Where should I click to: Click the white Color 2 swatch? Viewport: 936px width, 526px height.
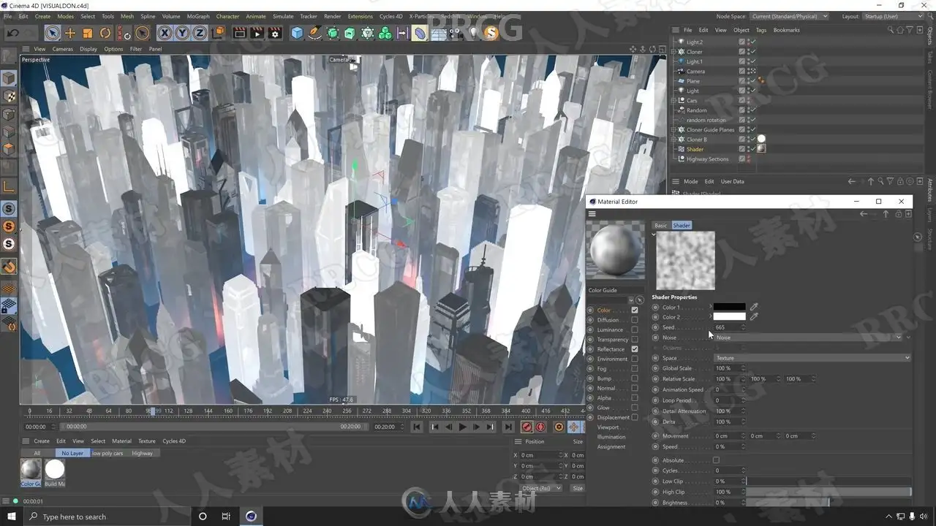coord(729,317)
